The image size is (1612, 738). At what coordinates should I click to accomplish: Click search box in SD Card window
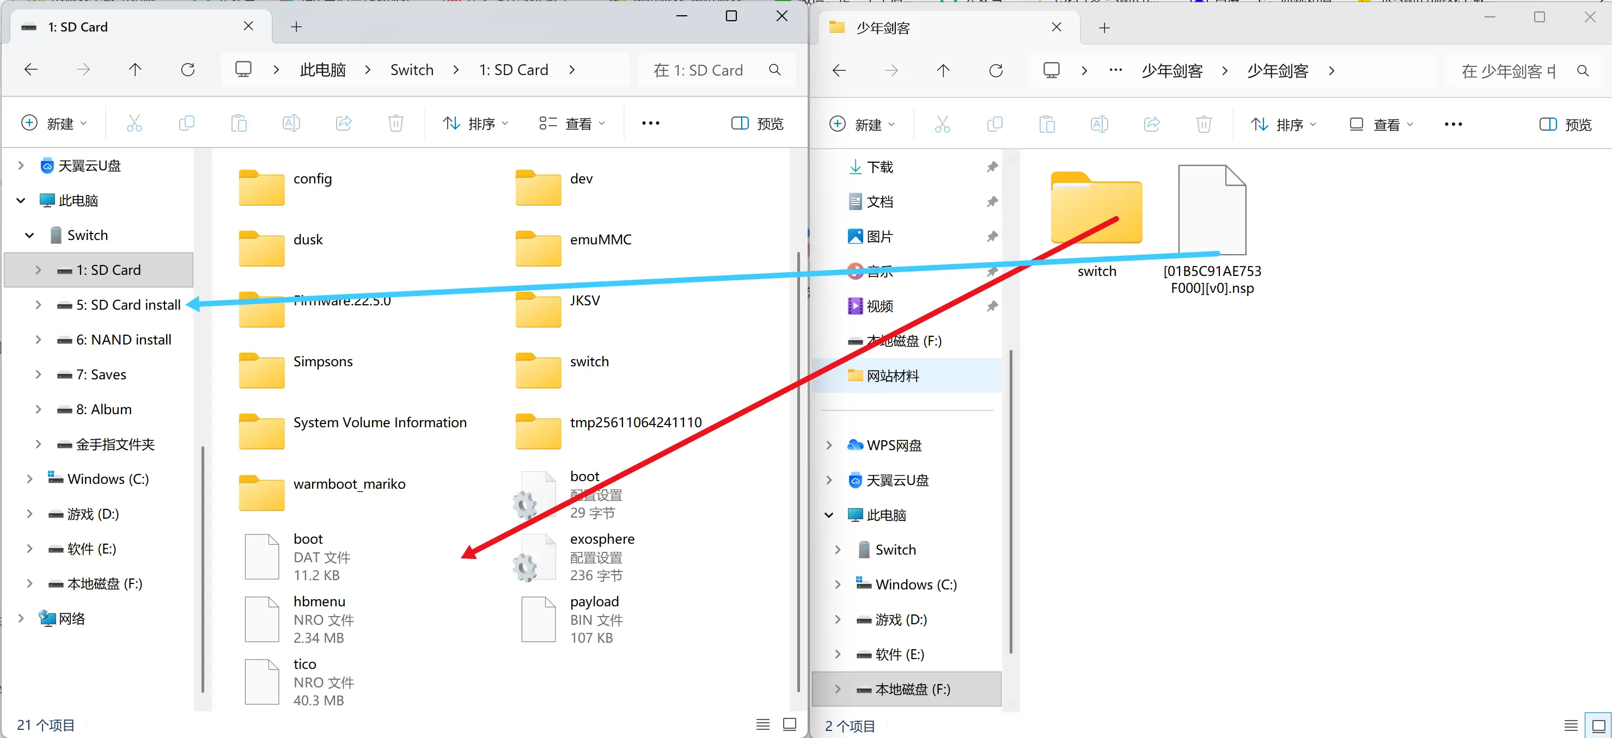717,70
